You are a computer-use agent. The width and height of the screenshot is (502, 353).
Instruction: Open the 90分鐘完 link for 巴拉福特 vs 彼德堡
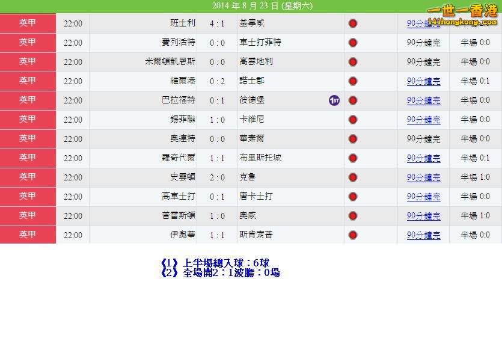coord(424,100)
